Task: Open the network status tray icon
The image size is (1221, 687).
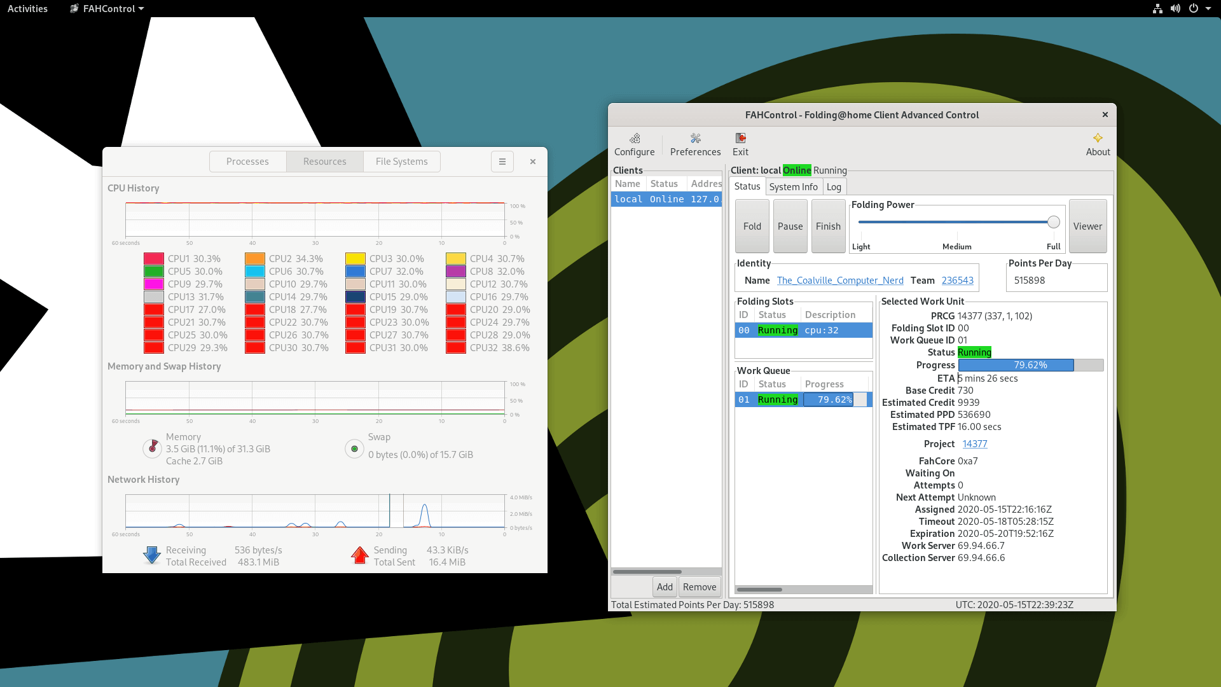Action: click(1157, 8)
